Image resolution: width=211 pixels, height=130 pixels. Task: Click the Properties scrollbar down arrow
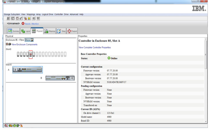[206, 122]
